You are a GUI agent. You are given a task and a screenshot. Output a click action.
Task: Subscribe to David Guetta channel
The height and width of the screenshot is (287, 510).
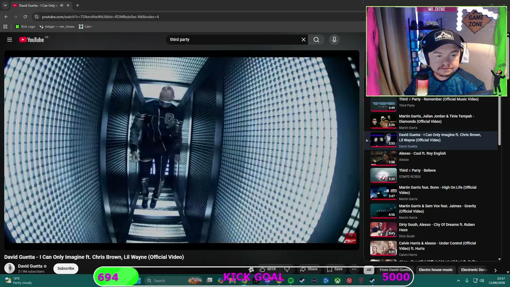tap(66, 268)
